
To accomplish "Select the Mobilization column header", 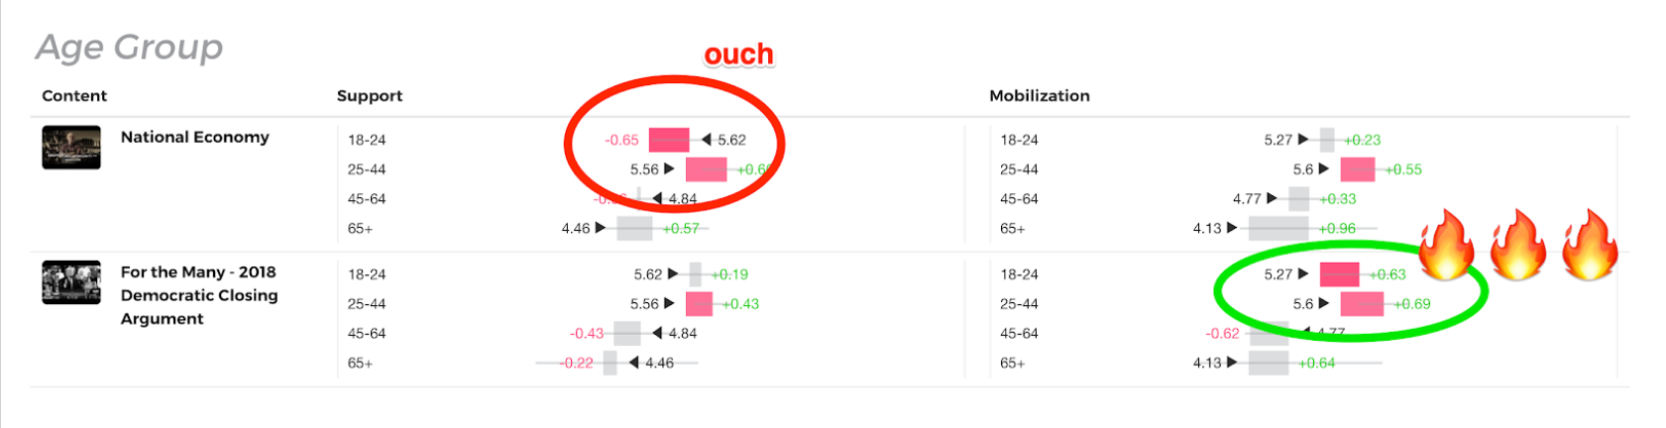I will (1040, 96).
